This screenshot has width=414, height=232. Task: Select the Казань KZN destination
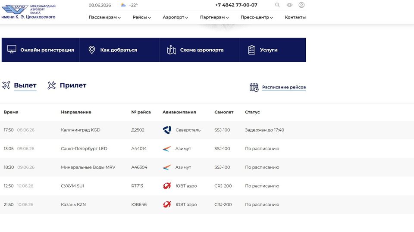click(73, 204)
